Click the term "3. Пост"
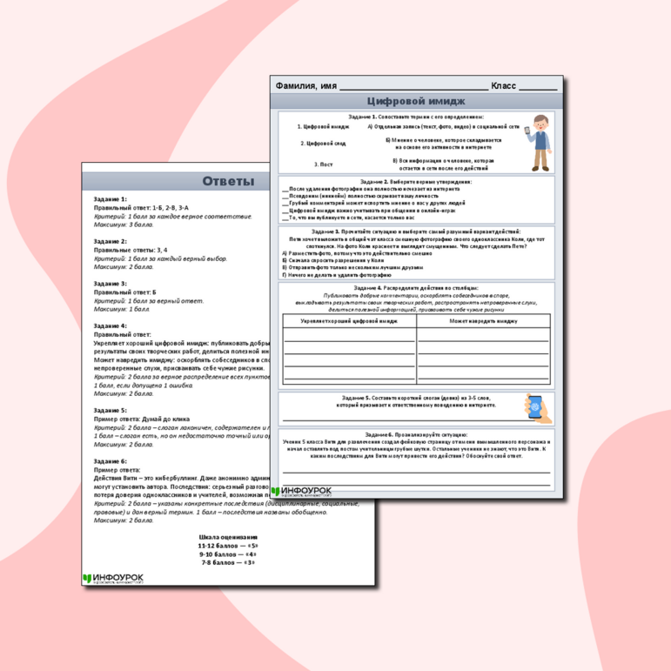This screenshot has width=671, height=671. [323, 164]
